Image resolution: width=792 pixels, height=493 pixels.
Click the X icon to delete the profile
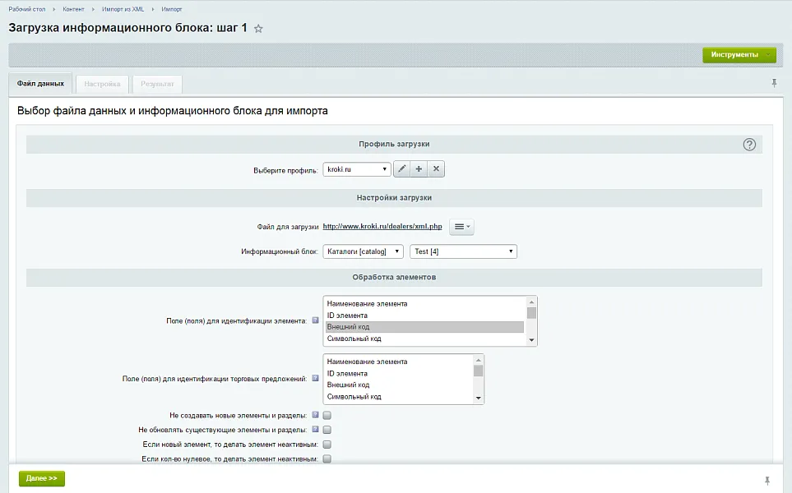[x=436, y=168]
